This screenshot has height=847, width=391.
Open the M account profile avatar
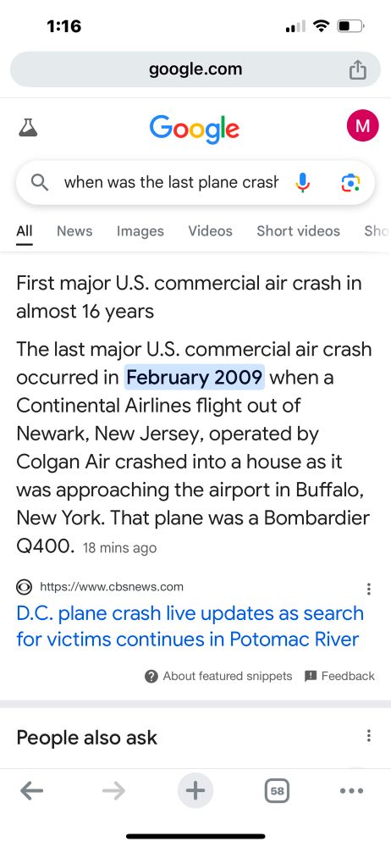coord(362,126)
